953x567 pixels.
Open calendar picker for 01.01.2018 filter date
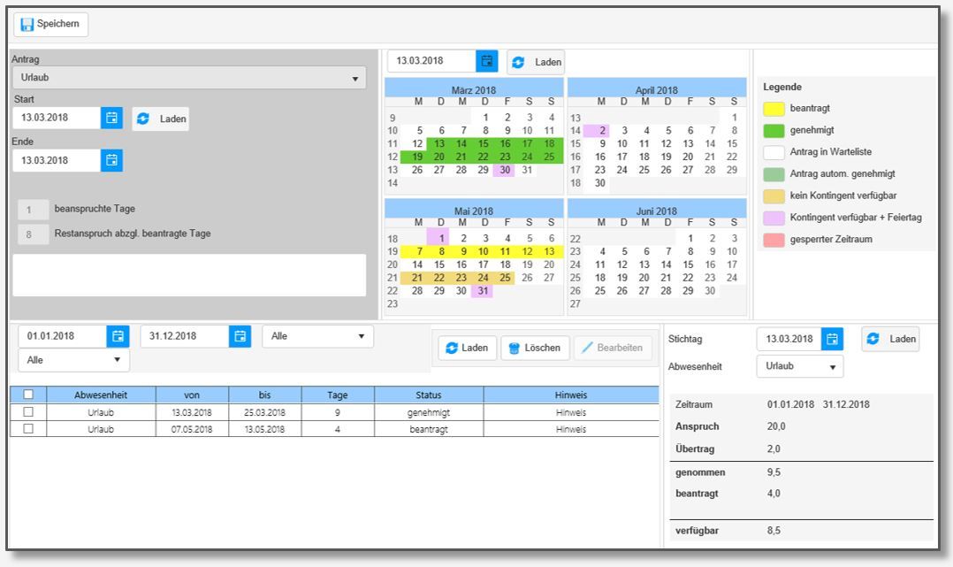[x=118, y=336]
